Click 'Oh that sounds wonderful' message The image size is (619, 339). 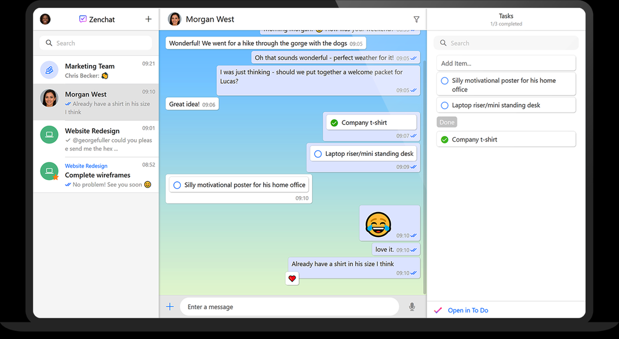[x=335, y=58]
